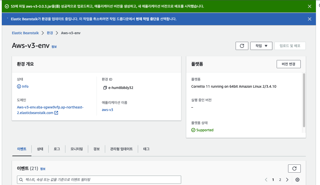Dismiss the green S3 upload success banner
The height and width of the screenshot is (185, 320).
click(x=309, y=6)
